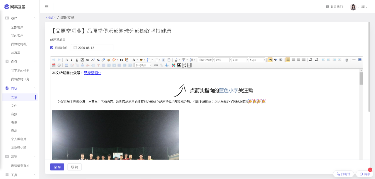Insert a table with the table icon
This screenshot has height=179, width=375.
pos(67,65)
